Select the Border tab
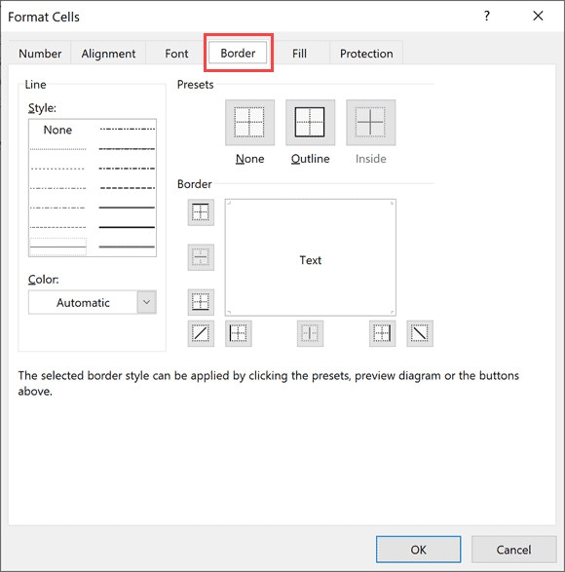The height and width of the screenshot is (572, 565). pos(238,53)
